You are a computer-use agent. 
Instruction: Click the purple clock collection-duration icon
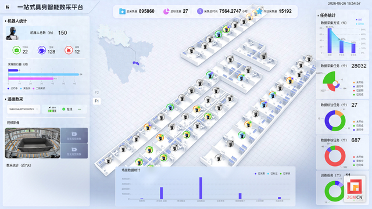click(x=200, y=11)
